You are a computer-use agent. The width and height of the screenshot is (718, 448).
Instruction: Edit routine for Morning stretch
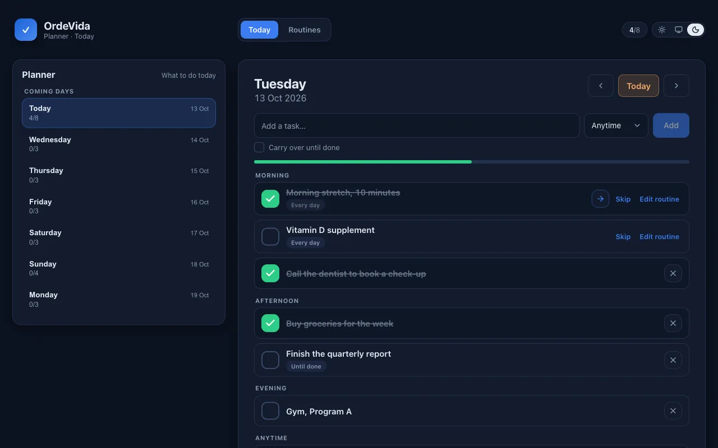pos(659,199)
